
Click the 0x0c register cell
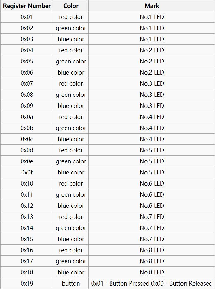pyautogui.click(x=27, y=139)
